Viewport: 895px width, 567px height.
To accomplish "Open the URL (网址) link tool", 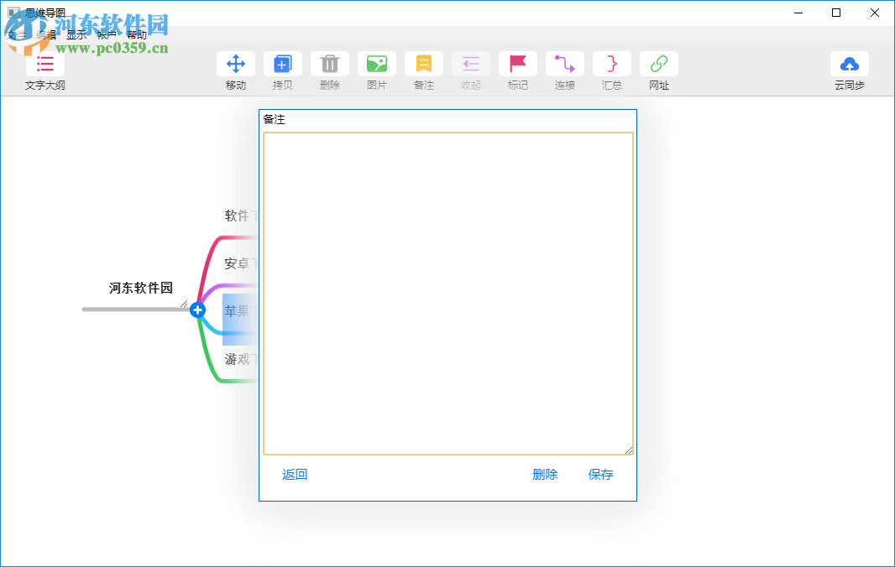I will click(x=659, y=64).
